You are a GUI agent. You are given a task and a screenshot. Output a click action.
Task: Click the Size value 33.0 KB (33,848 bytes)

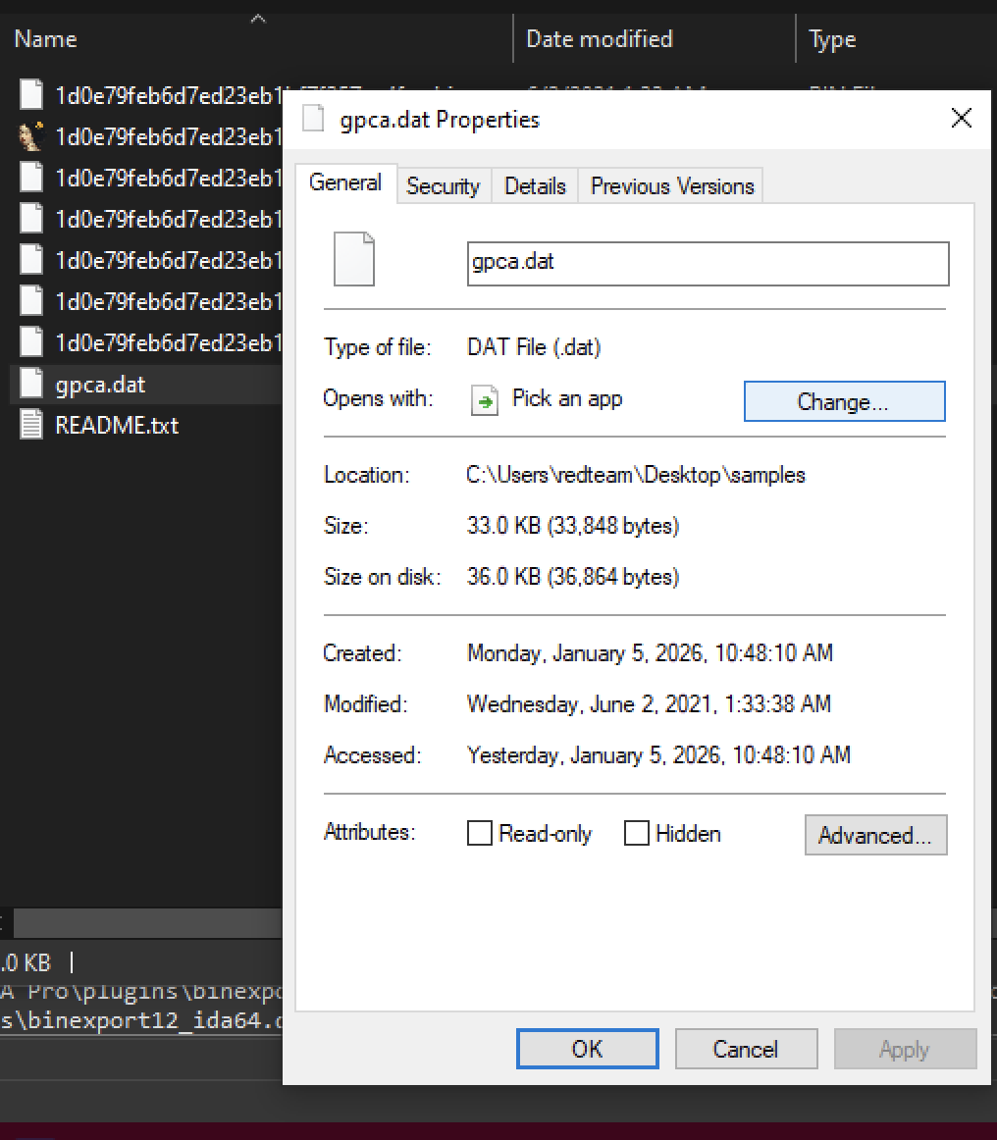(x=573, y=526)
